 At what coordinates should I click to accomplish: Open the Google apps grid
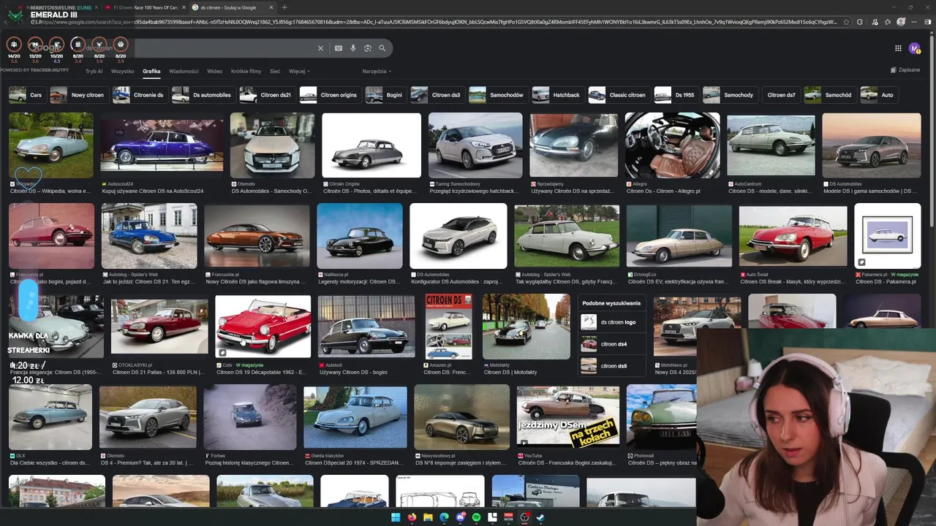(898, 48)
